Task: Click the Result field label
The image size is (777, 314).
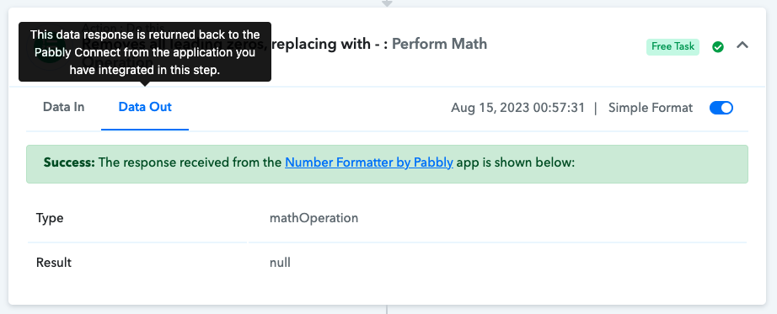Action: click(x=54, y=263)
